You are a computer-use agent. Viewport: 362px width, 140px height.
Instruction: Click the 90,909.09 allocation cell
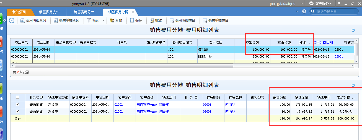coord(346,105)
